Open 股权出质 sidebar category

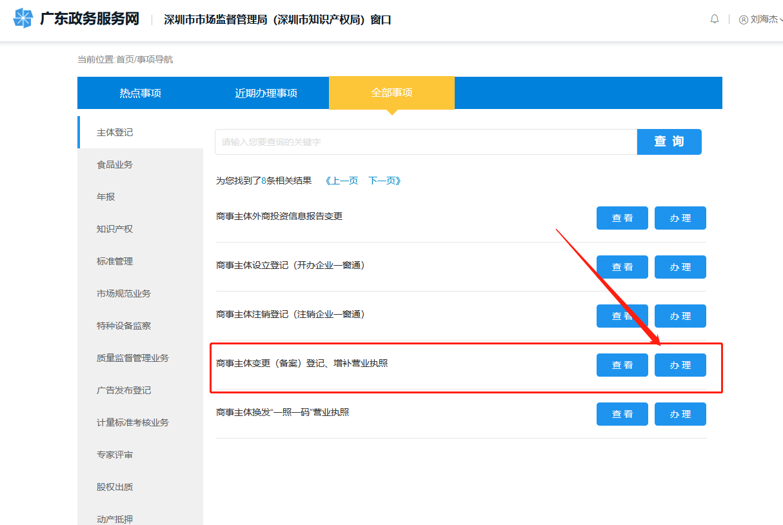coord(115,487)
